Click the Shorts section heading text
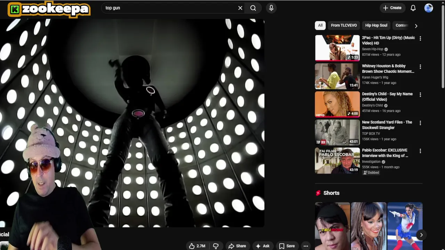This screenshot has height=250, width=445. point(331,193)
